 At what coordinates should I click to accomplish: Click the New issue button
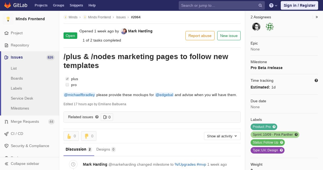coord(229,36)
